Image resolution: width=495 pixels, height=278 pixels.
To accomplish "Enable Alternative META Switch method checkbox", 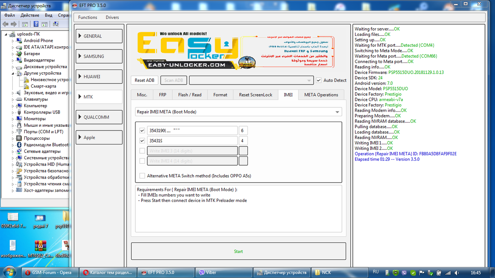I will (142, 176).
